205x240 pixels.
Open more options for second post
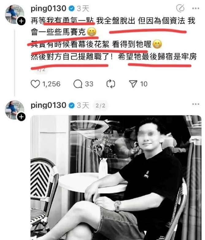click(x=196, y=104)
